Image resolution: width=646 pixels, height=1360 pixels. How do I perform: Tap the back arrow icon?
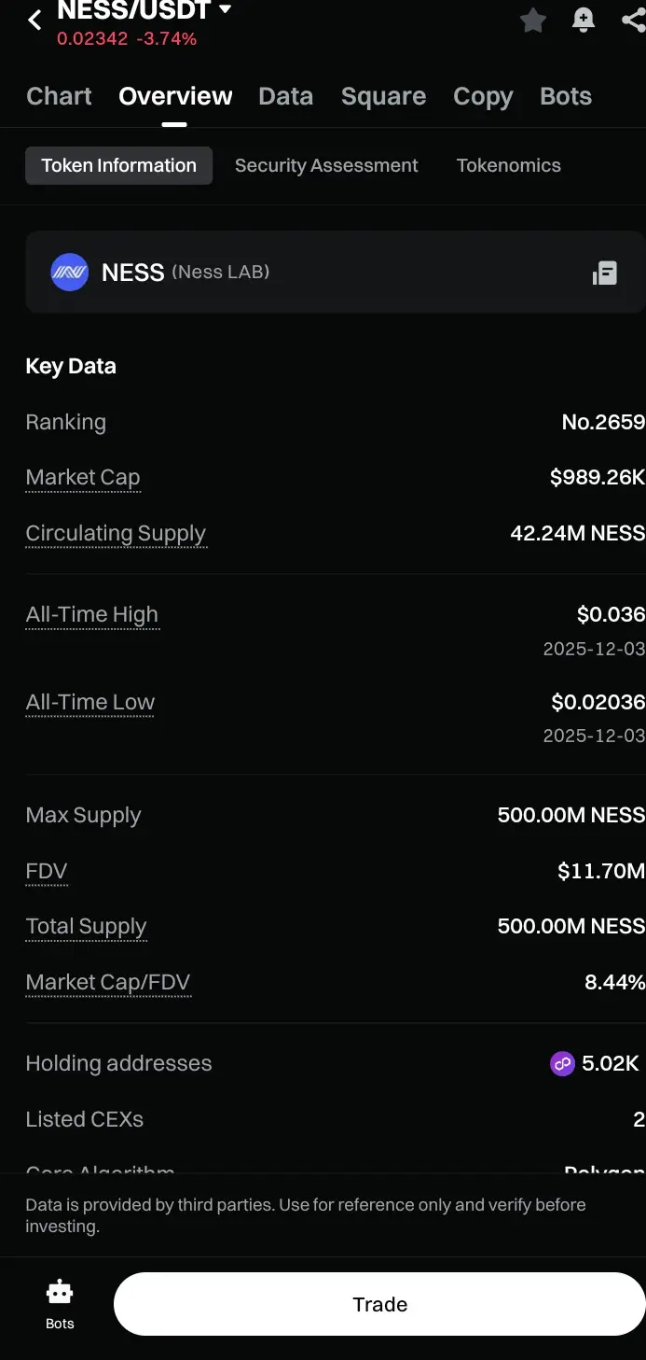pos(35,20)
